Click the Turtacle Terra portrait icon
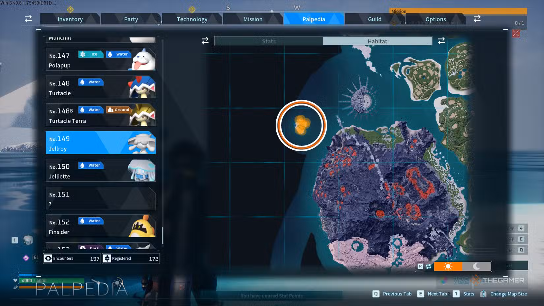 pos(142,115)
